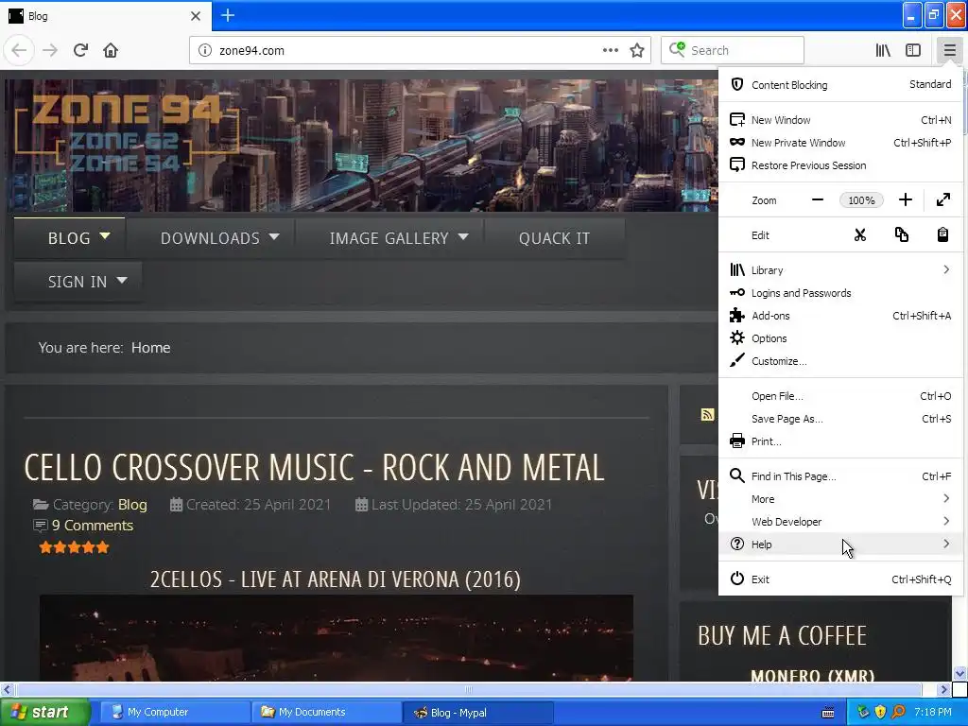View the 9 Comments link
This screenshot has width=968, height=726.
tap(93, 526)
